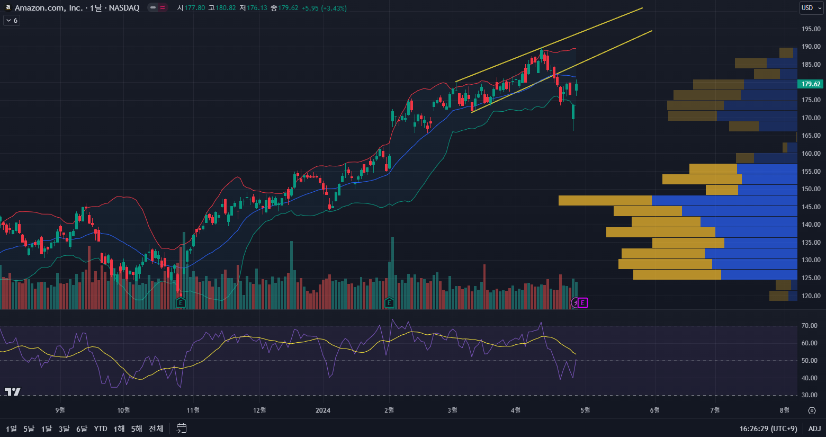Toggle the ADJ adjusted data button
This screenshot has height=437, width=826.
pos(814,429)
